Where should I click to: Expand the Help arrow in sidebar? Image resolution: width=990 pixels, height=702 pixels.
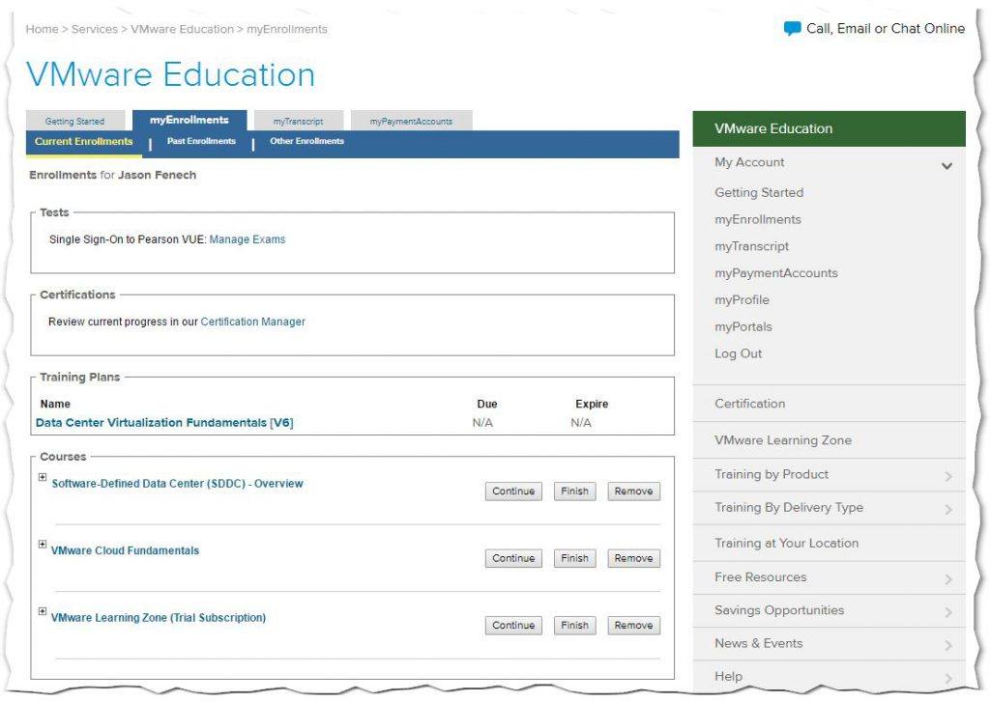pyautogui.click(x=948, y=678)
